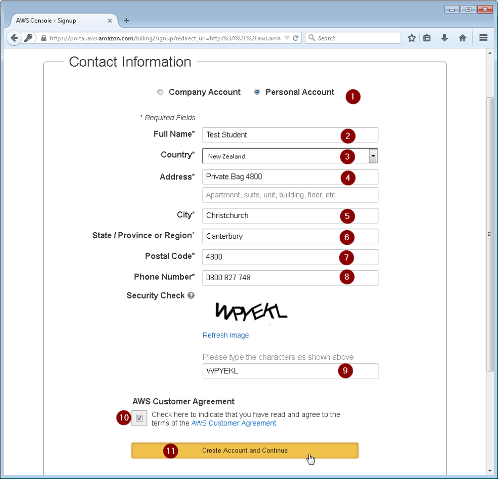Bookmark this page with star icon
Screen dimensions: 498x479
pos(412,38)
